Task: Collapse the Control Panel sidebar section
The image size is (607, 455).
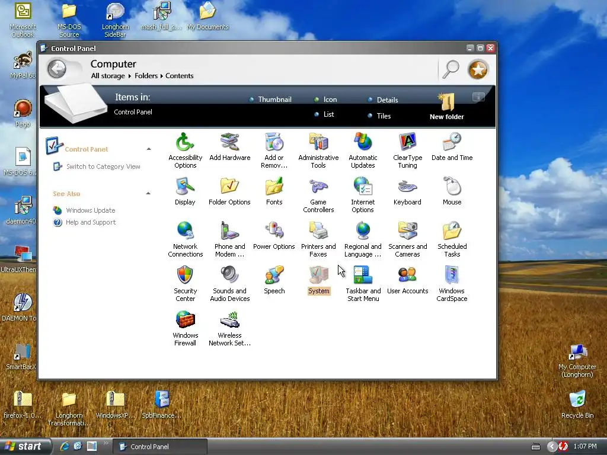Action: tap(149, 149)
